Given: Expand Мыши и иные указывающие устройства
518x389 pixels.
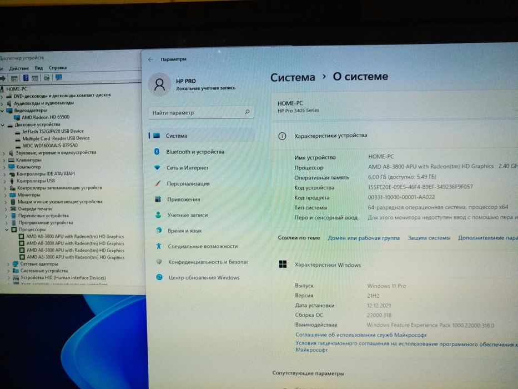Looking at the screenshot, I should click(6, 202).
